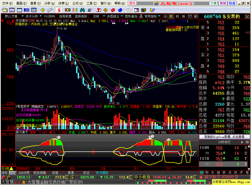Open the 分析(A) menu
Viewport: 251px width, 185px height.
point(50,3)
